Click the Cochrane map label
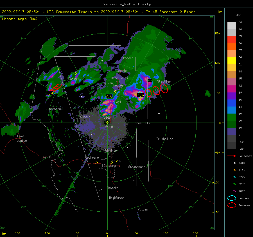 (92, 158)
